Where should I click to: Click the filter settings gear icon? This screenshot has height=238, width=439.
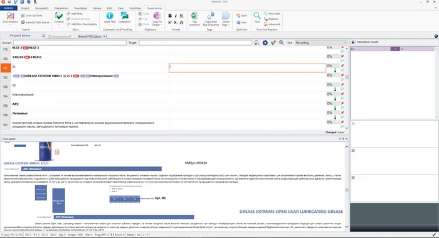(265, 43)
